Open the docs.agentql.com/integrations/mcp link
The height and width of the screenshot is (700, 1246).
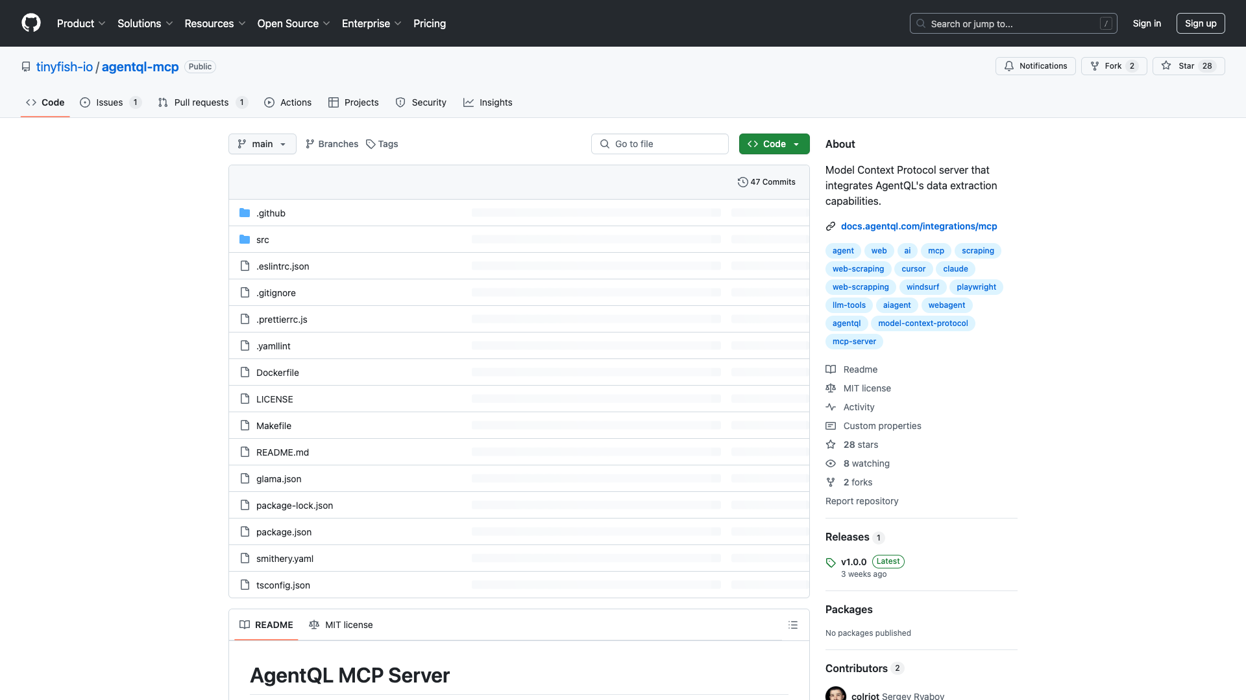(x=918, y=226)
